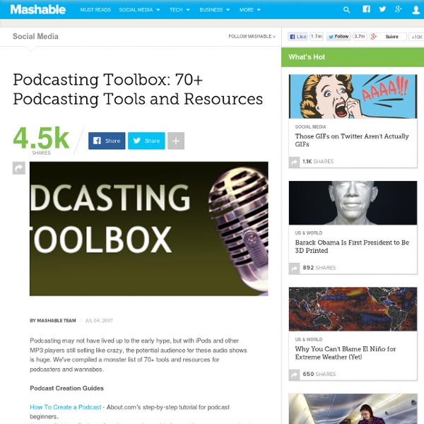
Task: Click share arrow next to 1.1K shares
Action: pos(294,162)
